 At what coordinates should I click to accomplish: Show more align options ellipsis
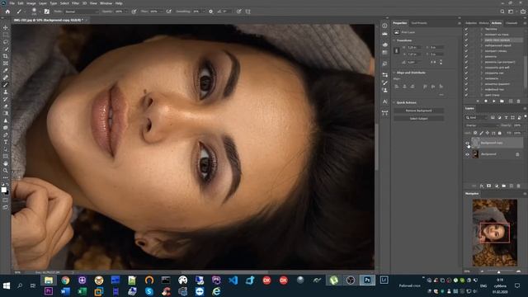(x=441, y=95)
